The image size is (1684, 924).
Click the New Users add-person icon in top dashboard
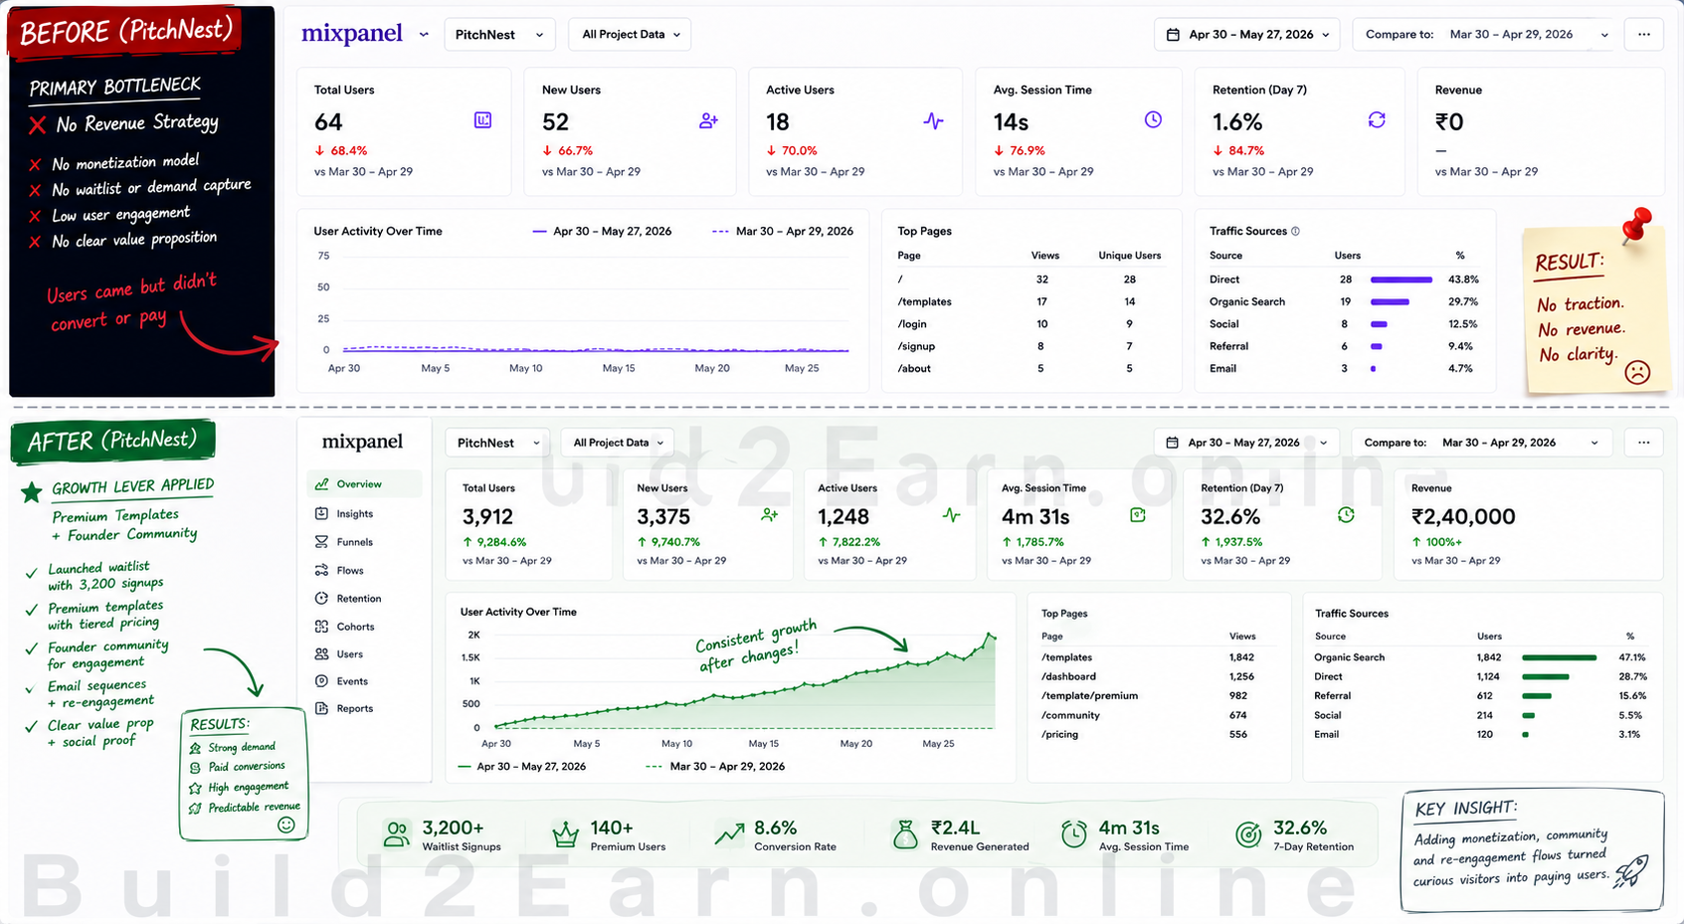coord(708,120)
